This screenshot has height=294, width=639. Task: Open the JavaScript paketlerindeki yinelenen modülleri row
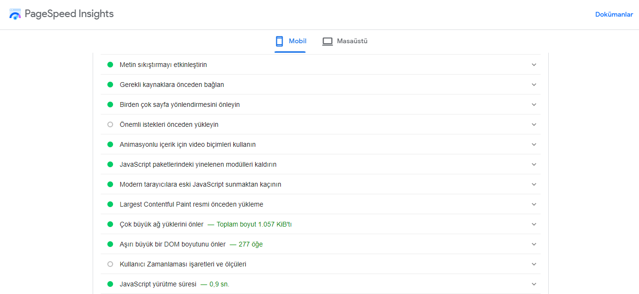198,164
